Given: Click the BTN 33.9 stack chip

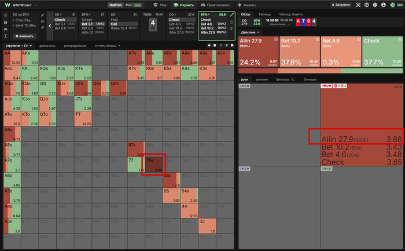Looking at the screenshot, I should tap(256, 22).
